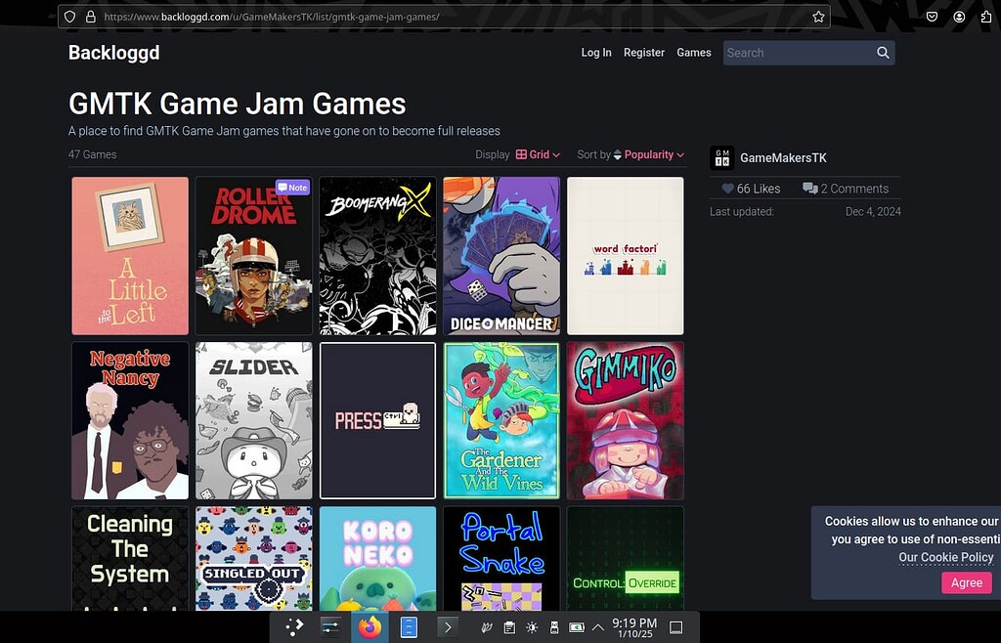
Task: Click the tracking protection shield icon
Action: coord(68,16)
